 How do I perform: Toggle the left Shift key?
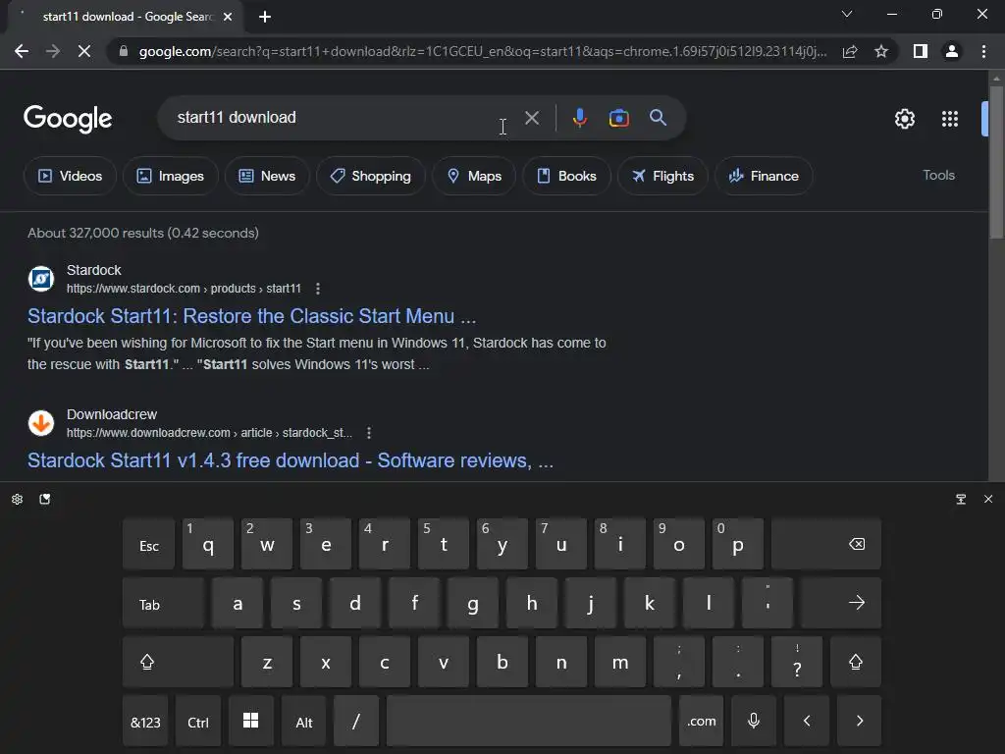[179, 663]
